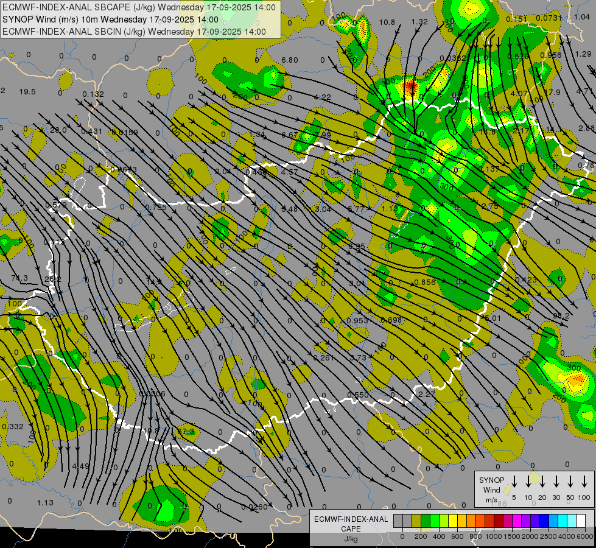Click the 30 m/s wind arrow in legend
596x548 pixels.
click(x=556, y=482)
